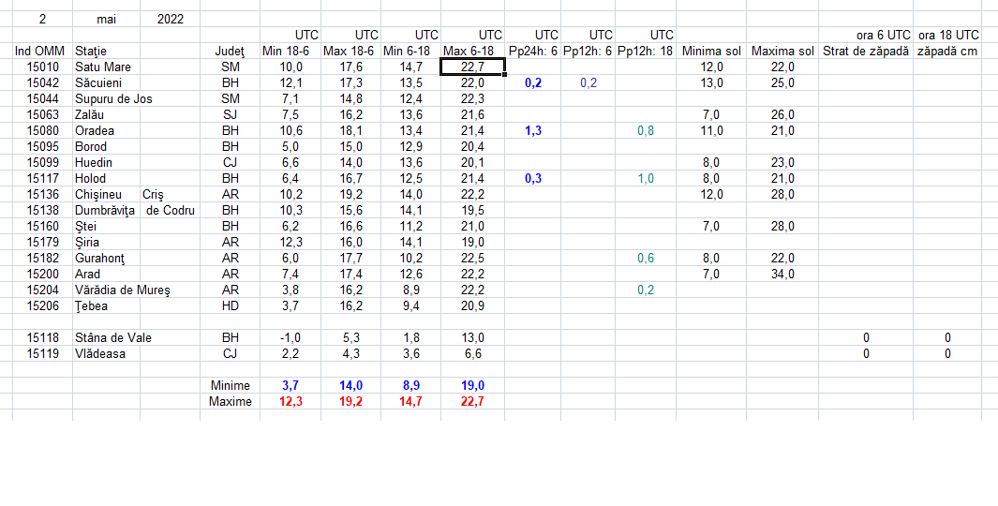Click the selected cell showing 22,7
The image size is (998, 506).
click(x=473, y=67)
